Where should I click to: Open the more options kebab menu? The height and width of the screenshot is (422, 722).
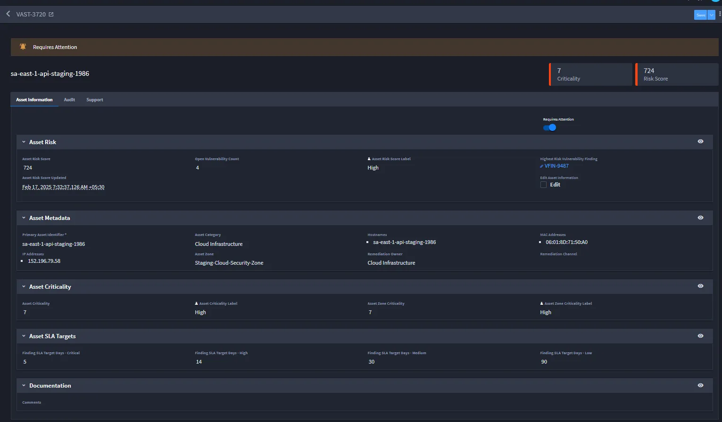[x=720, y=15]
